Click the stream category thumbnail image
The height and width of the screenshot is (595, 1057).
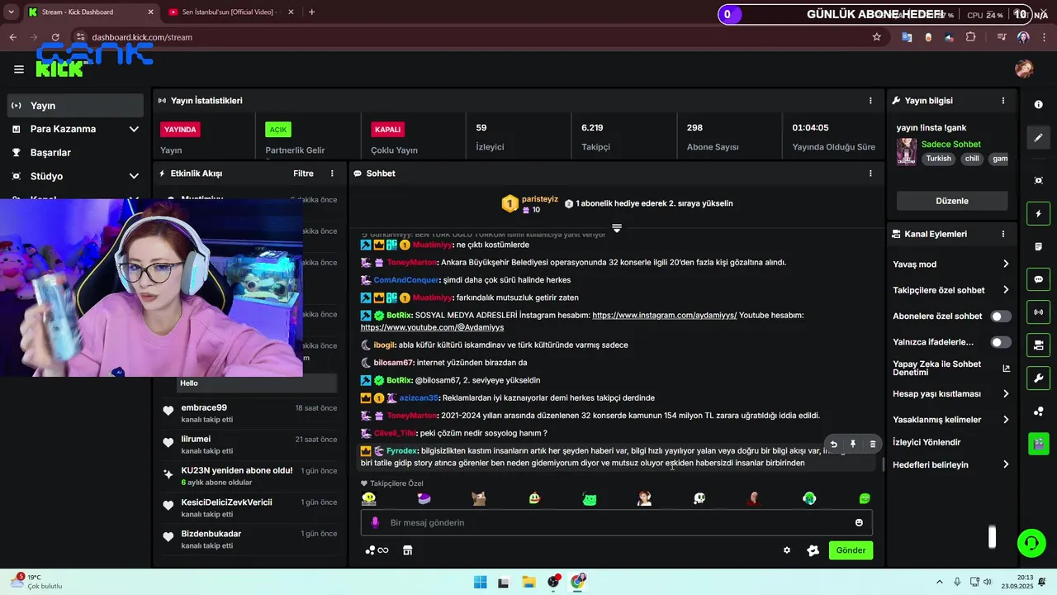(907, 151)
